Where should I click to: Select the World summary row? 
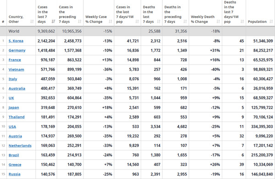tap(137, 31)
